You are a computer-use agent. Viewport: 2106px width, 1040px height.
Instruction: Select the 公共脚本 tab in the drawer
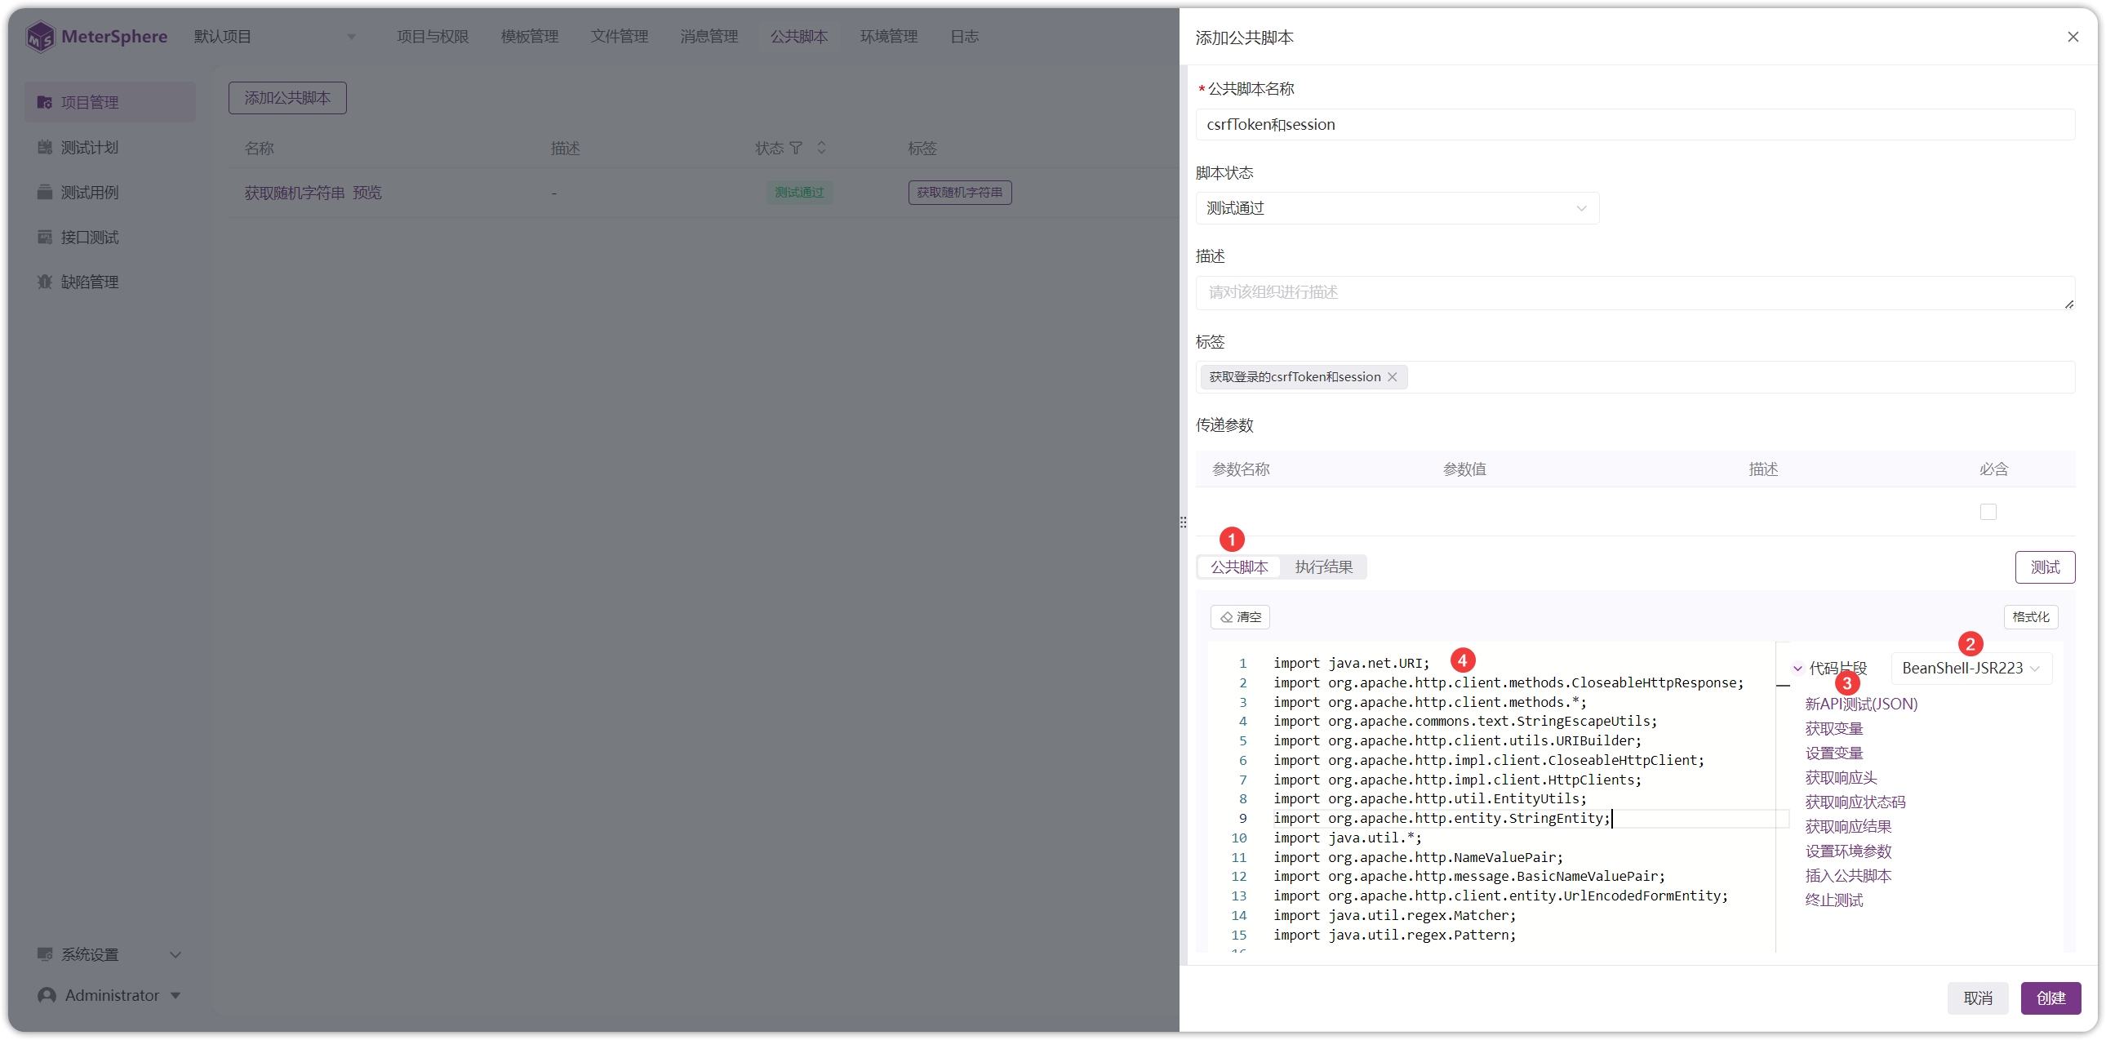pyautogui.click(x=1238, y=567)
